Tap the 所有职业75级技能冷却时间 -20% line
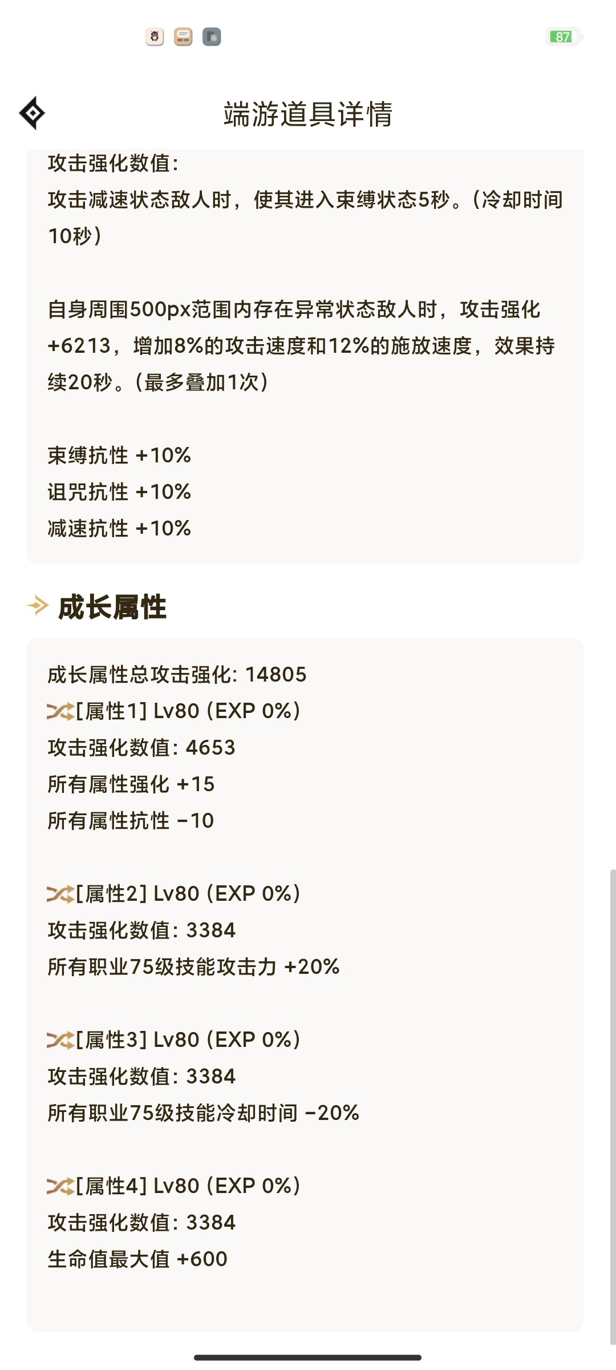 coord(203,1113)
